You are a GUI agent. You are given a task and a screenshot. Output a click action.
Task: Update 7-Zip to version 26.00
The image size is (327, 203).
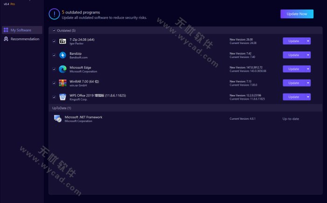294,41
